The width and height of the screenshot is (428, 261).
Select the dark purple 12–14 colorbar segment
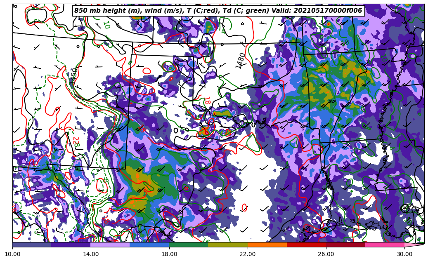pyautogui.click(x=71, y=245)
